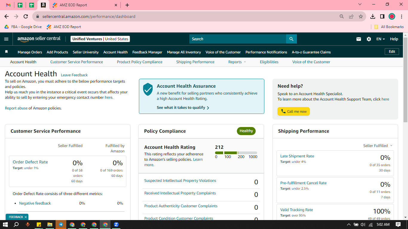The height and width of the screenshot is (229, 408).
Task: Switch to the Product Policy Compliance tab
Action: 140,62
